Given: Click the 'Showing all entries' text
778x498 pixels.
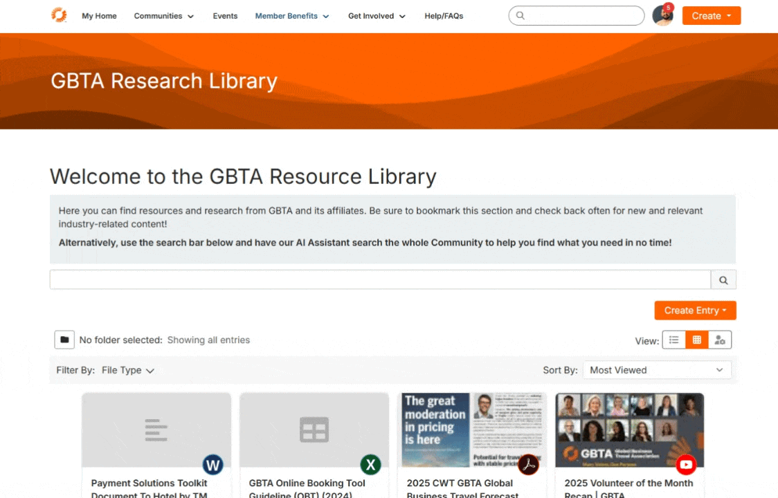Looking at the screenshot, I should point(208,340).
